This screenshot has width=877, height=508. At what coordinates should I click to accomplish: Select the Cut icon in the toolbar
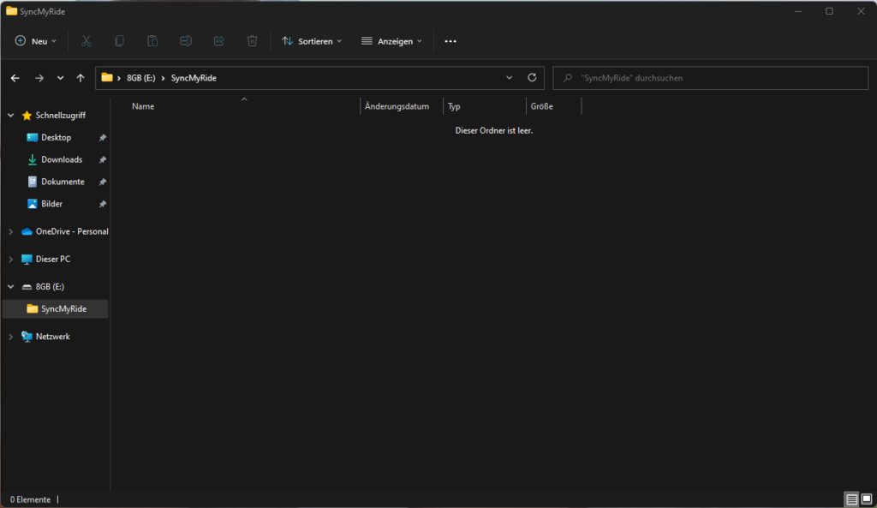point(86,40)
